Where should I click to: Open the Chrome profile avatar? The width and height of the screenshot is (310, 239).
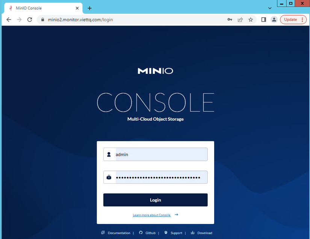(274, 19)
